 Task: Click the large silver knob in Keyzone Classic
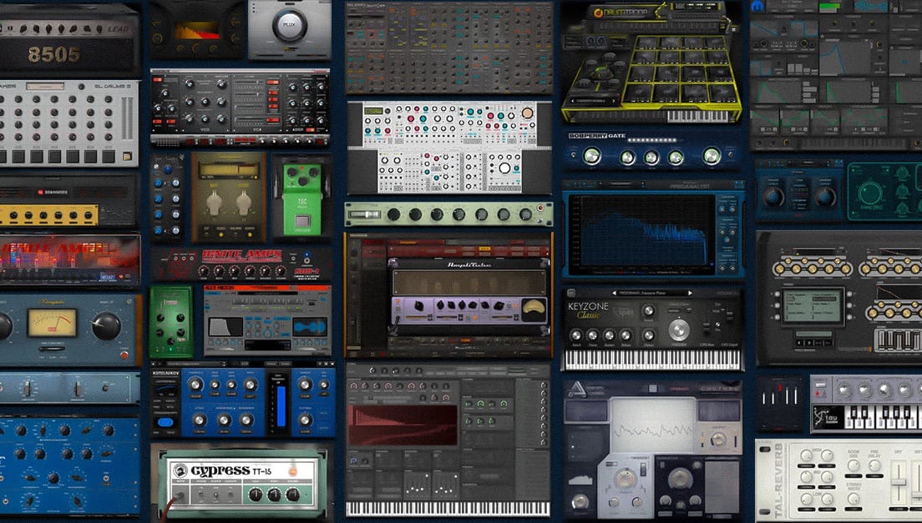pos(679,330)
